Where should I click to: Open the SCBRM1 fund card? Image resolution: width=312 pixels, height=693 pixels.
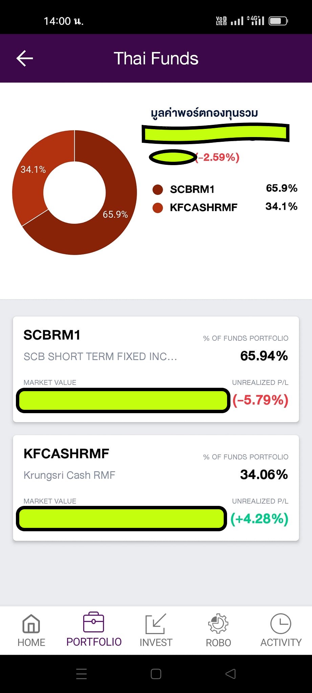[156, 369]
